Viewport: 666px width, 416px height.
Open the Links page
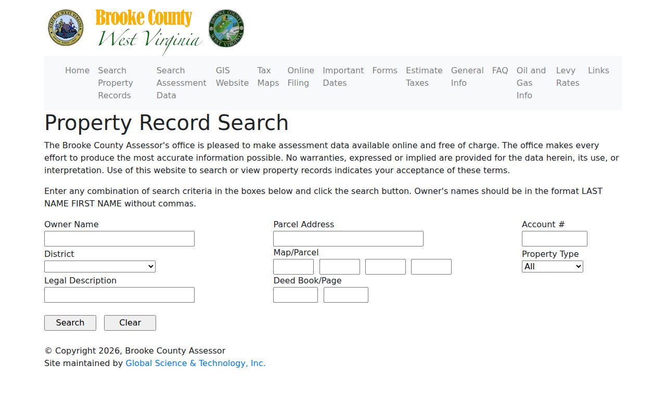coord(598,70)
